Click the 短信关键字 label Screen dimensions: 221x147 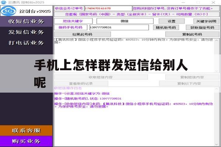tap(73, 21)
